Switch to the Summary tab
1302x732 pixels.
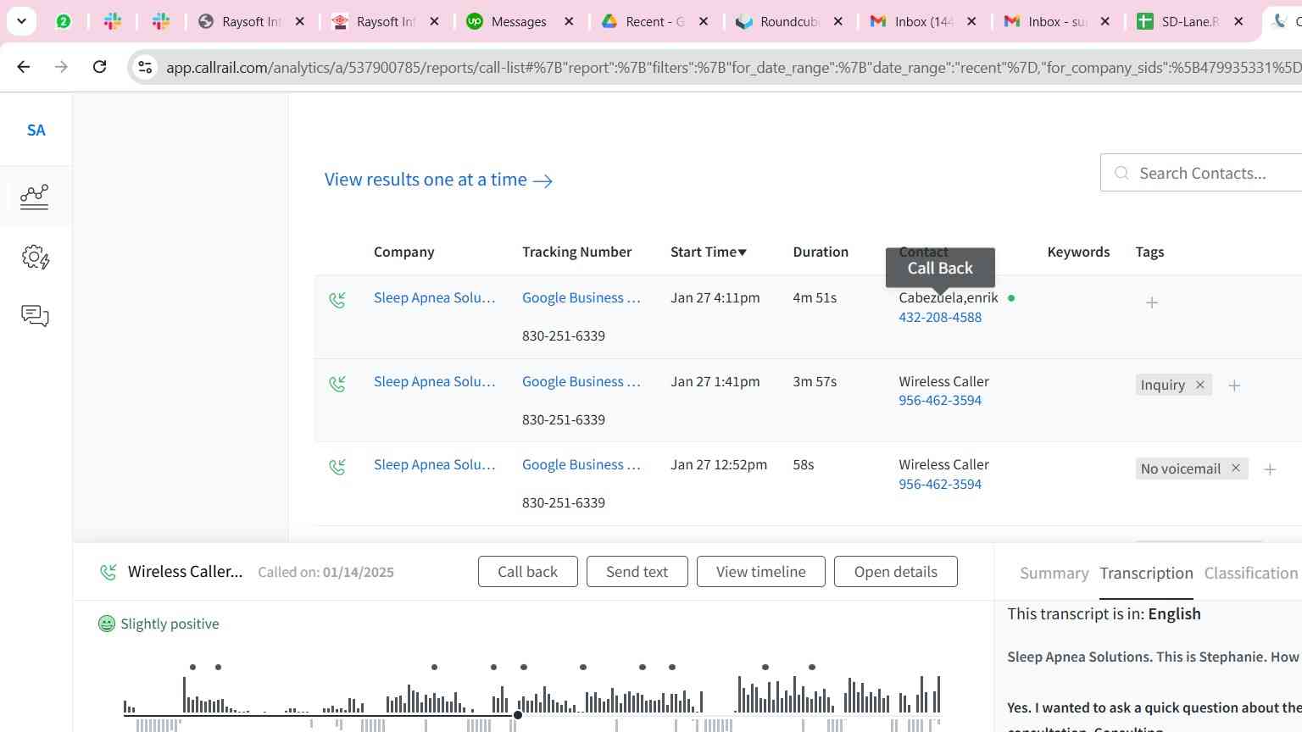point(1054,573)
